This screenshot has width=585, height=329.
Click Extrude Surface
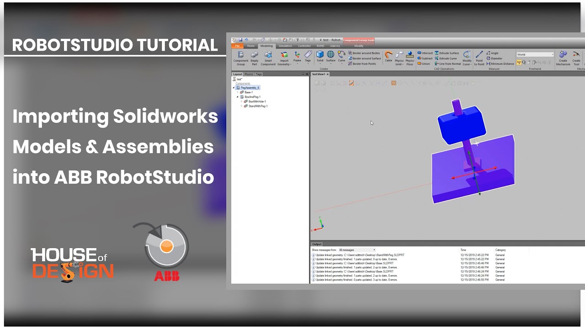point(447,53)
